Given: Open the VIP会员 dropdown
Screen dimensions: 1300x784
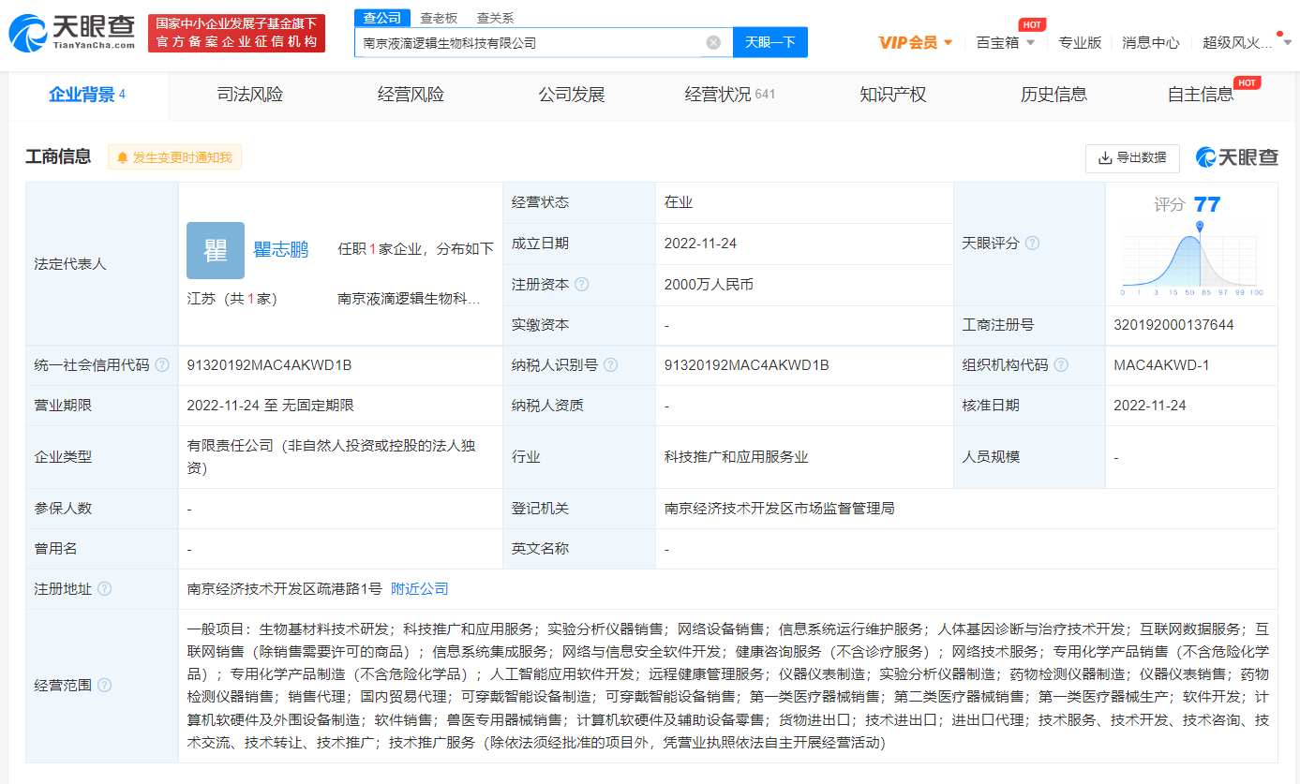Looking at the screenshot, I should (x=916, y=42).
